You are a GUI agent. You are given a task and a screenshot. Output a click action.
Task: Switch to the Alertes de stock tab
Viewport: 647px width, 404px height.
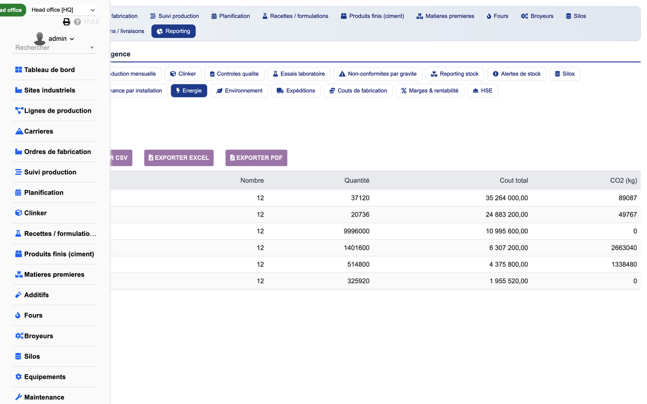[517, 74]
